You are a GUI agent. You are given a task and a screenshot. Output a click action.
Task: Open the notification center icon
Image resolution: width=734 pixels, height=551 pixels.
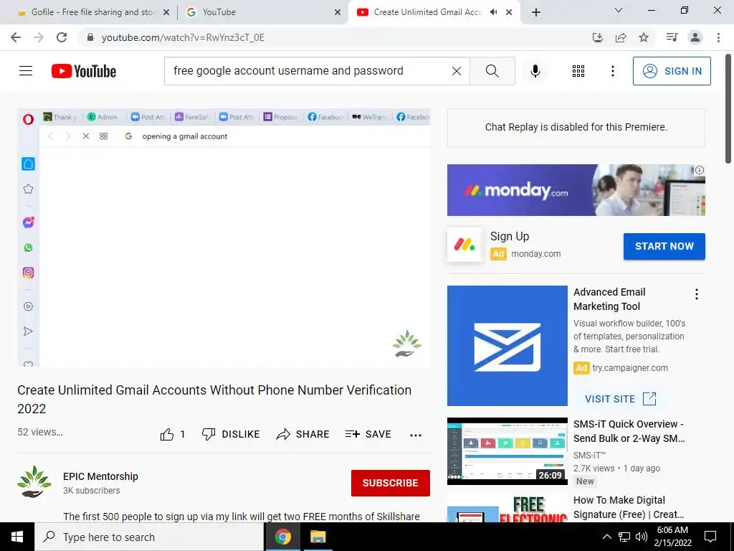710,537
